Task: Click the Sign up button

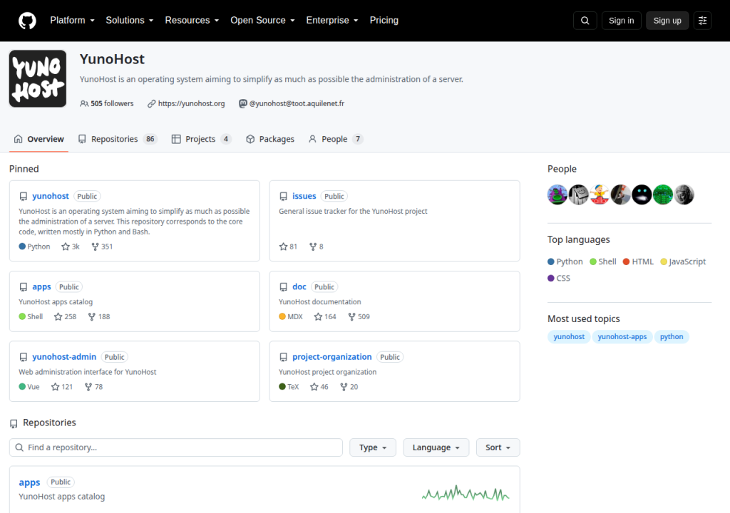Action: point(667,21)
